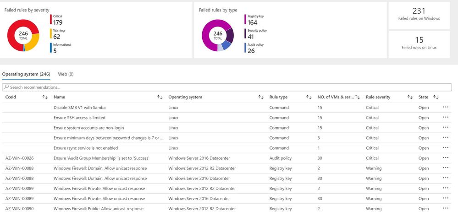458x212 pixels.
Task: Open more options for rsync service row
Action: pyautogui.click(x=446, y=148)
